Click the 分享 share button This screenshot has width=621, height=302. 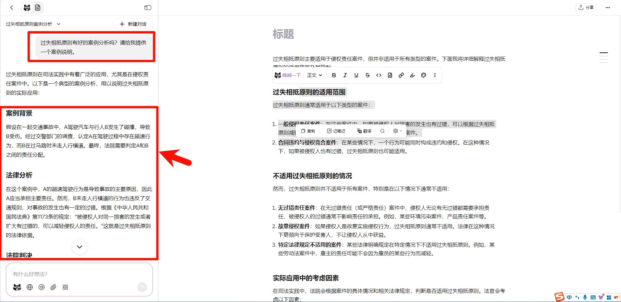point(586,7)
